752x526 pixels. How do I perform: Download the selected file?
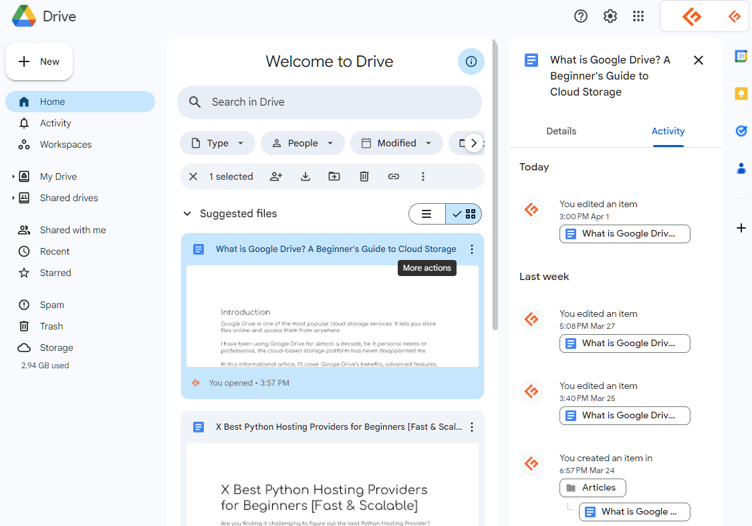[305, 176]
